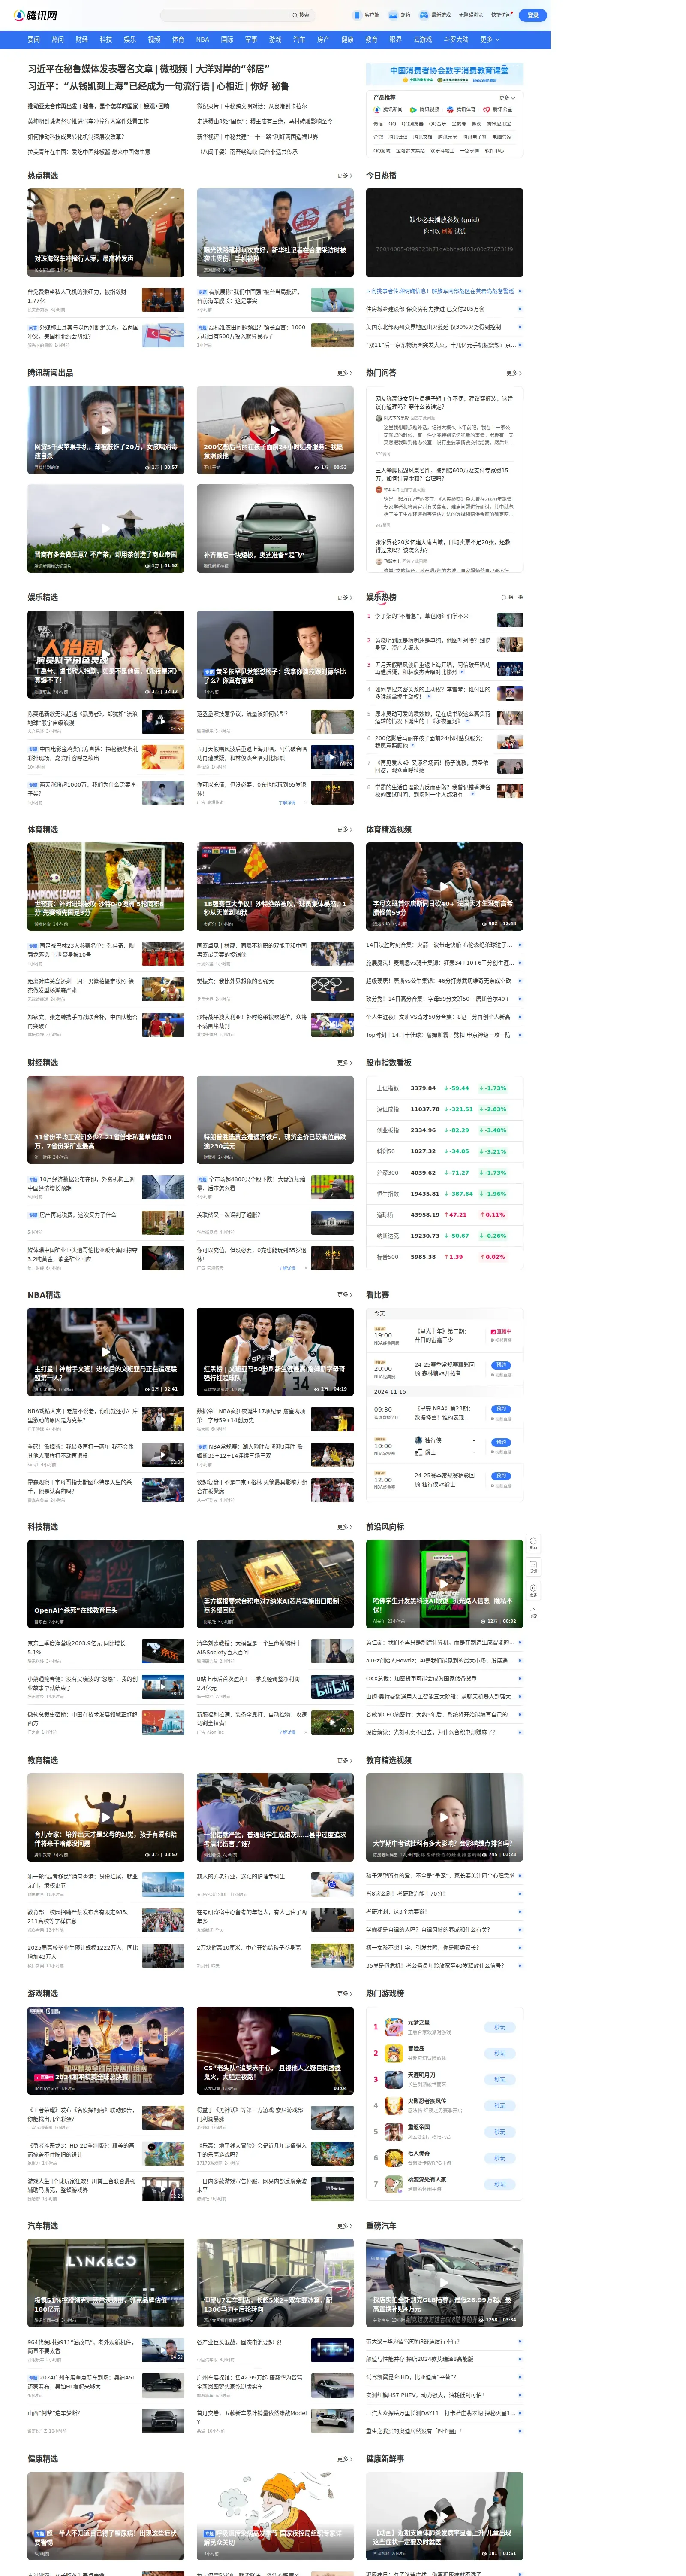Click the 爵士 team logo
This screenshot has height=2576, width=686.
[x=419, y=1452]
